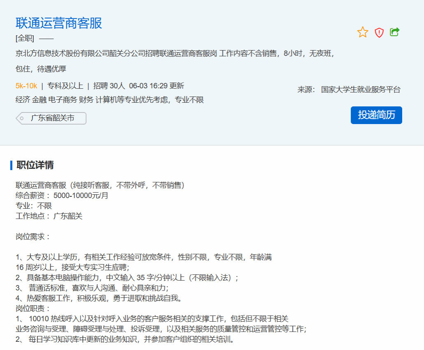Screen dimensions: 424x350
Task: Click the 职位详情 section heading
Action: [35, 165]
